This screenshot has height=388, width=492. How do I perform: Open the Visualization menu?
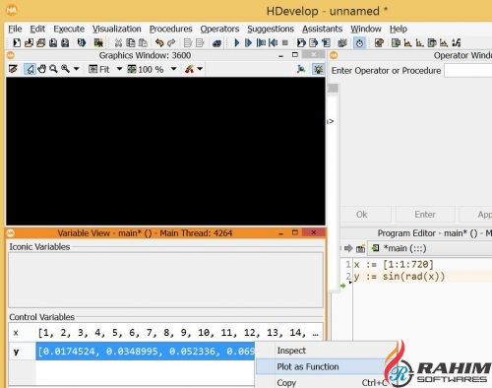116,29
